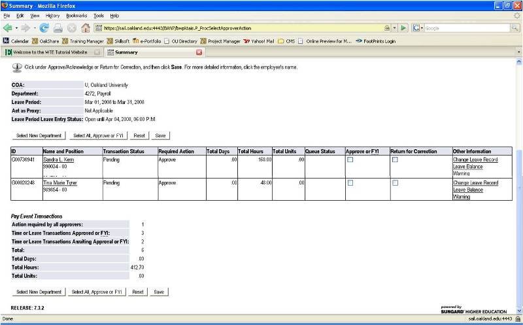Open the Bookmarks menu
523x325 pixels.
[76, 15]
